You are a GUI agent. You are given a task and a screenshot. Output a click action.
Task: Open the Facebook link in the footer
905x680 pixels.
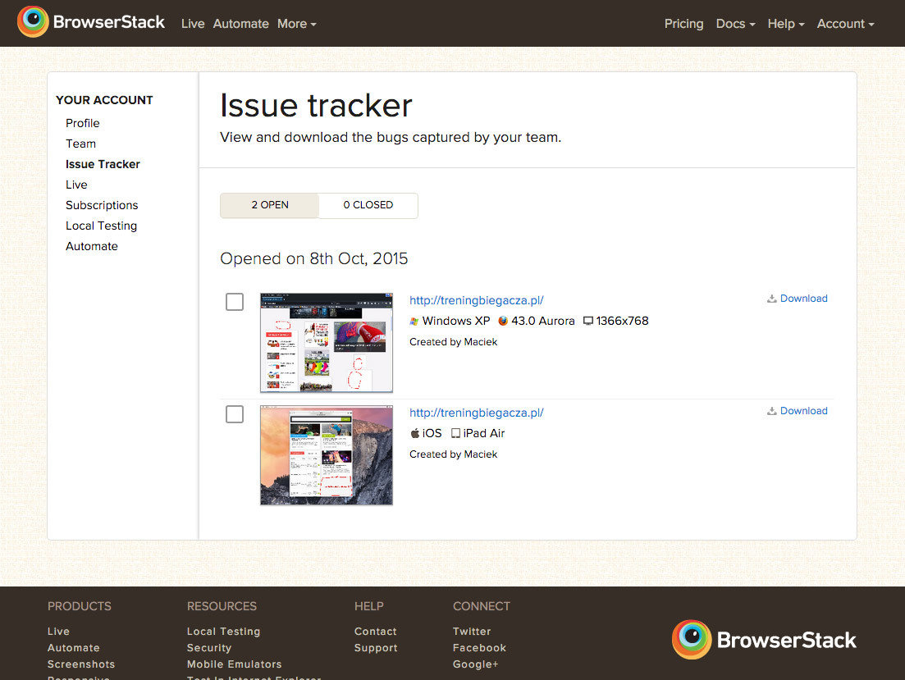click(479, 648)
